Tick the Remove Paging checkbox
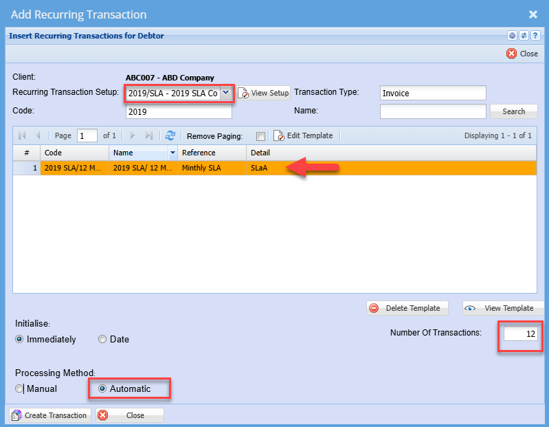 click(x=260, y=136)
